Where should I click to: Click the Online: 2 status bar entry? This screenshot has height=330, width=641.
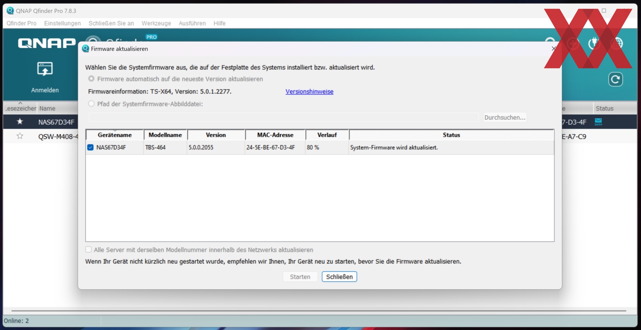(16, 321)
